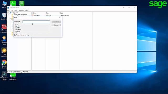This screenshot has height=94, width=168.
Task: Open Wondershare Filmora desktop shortcut
Action: point(4,76)
